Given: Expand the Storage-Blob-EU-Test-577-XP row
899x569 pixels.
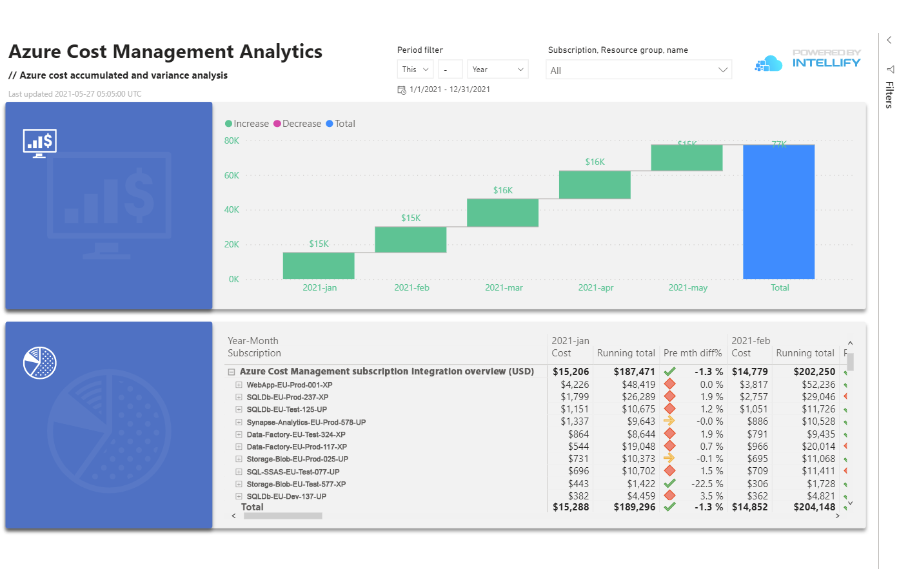Looking at the screenshot, I should (x=239, y=484).
